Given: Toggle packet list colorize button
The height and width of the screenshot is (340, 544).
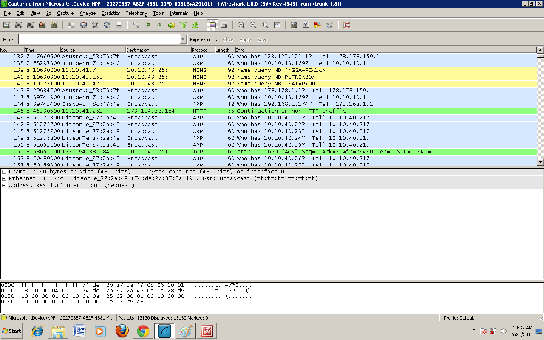Looking at the screenshot, I should click(x=212, y=25).
